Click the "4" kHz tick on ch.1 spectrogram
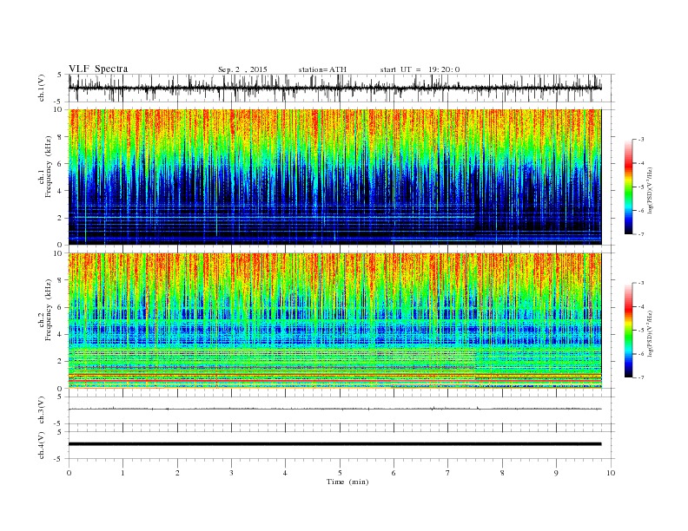Image resolution: width=688 pixels, height=531 pixels. click(x=60, y=191)
